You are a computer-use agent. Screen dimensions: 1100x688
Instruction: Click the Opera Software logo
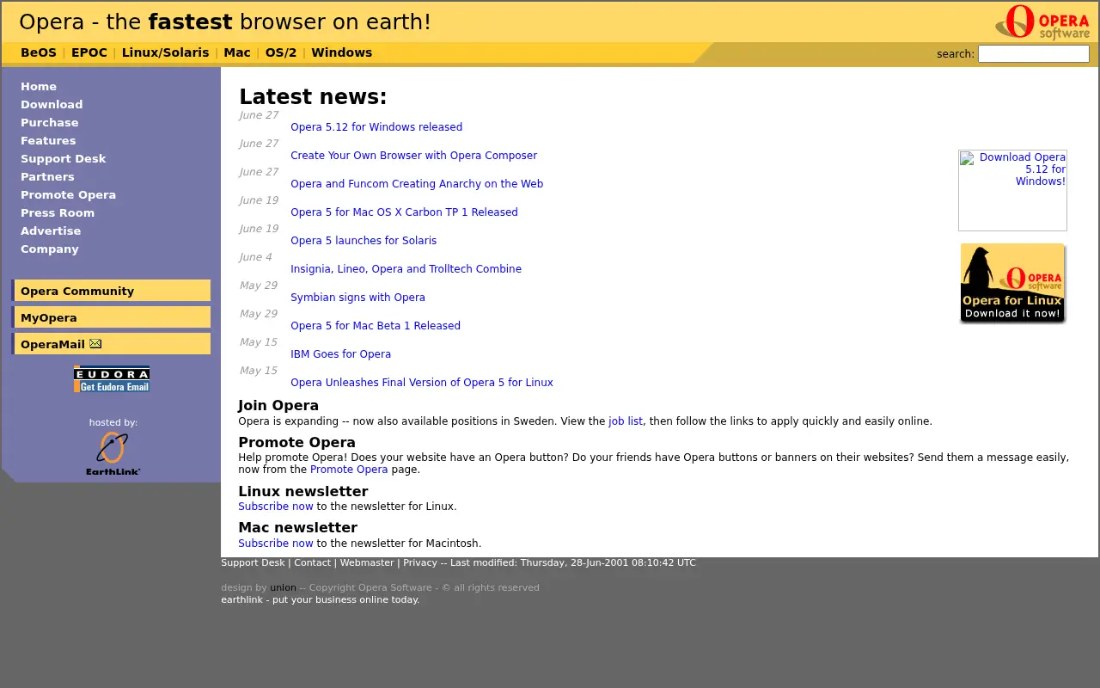[1042, 22]
